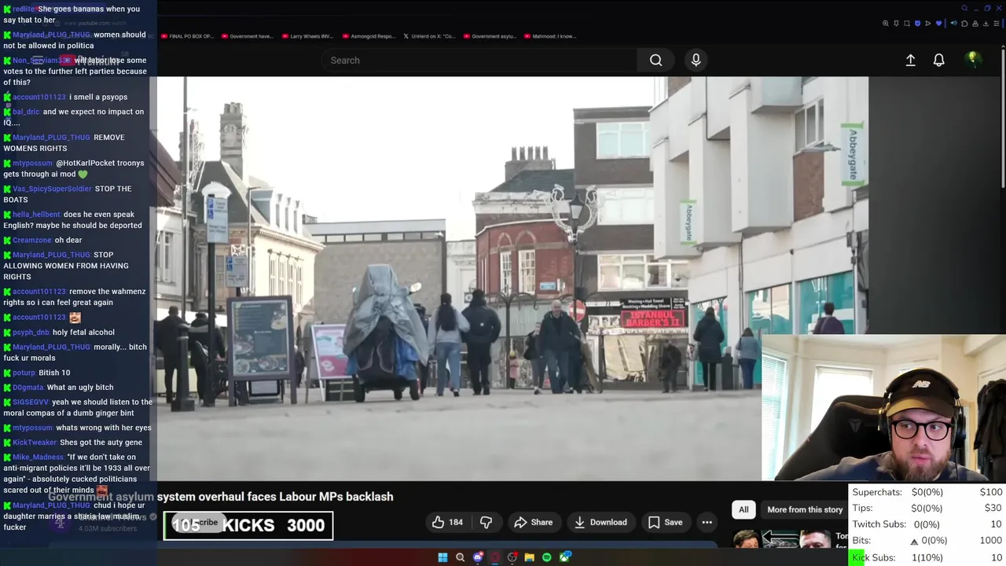
Task: Focus the YouTube Search input field
Action: (x=479, y=60)
